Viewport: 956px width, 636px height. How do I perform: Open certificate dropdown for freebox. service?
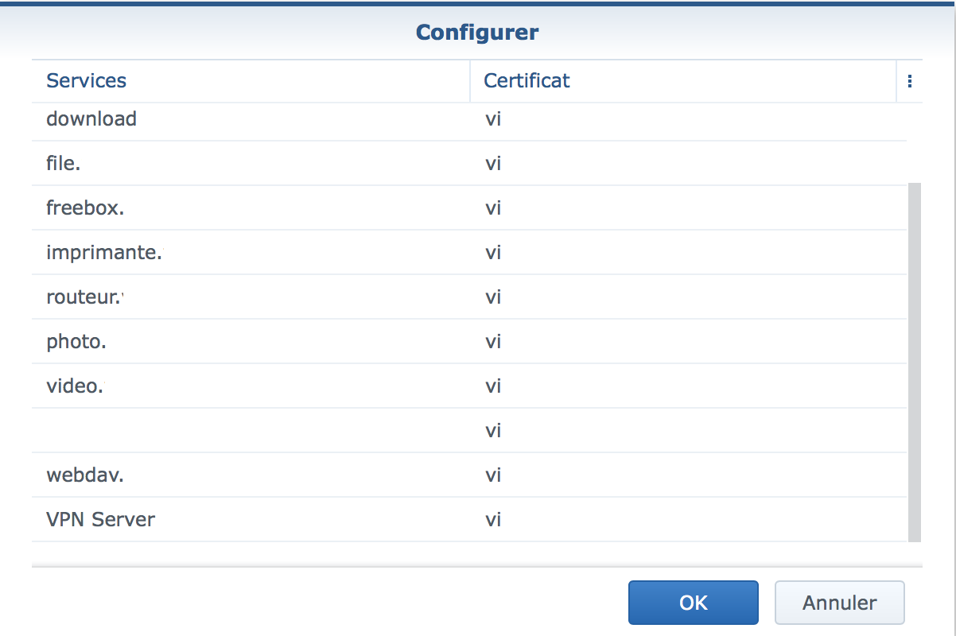click(x=689, y=208)
